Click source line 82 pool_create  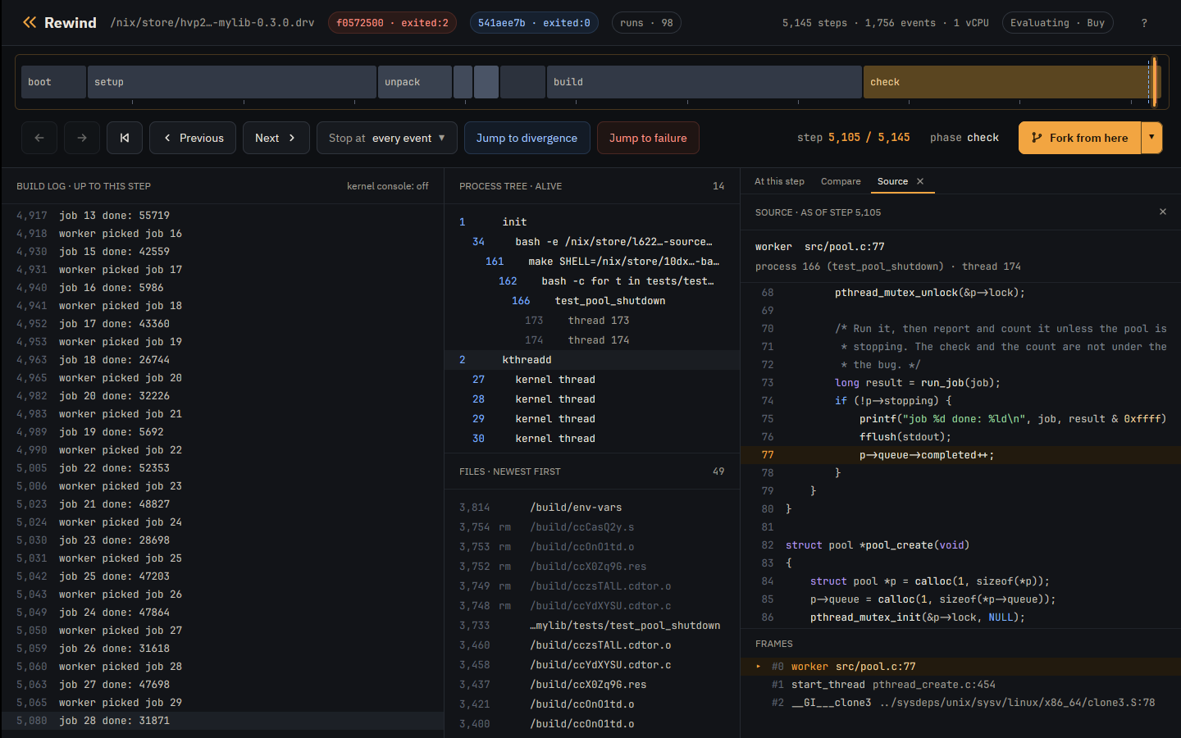960,545
